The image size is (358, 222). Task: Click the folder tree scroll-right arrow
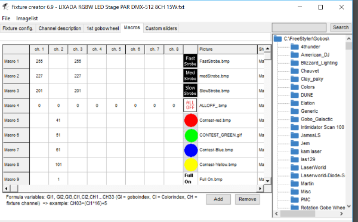[341, 214]
